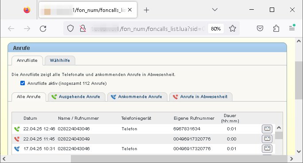Click the call list scroll-up arrow
This screenshot has width=303, height=163.
(x=279, y=128)
